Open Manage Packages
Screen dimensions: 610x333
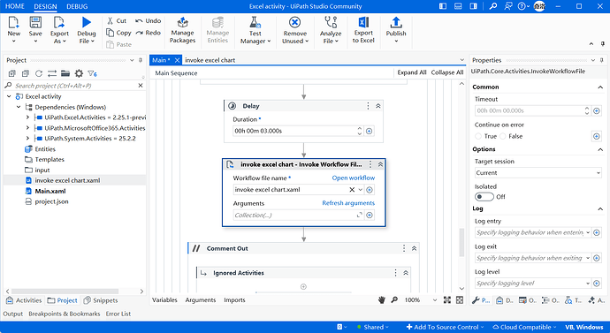(x=182, y=30)
